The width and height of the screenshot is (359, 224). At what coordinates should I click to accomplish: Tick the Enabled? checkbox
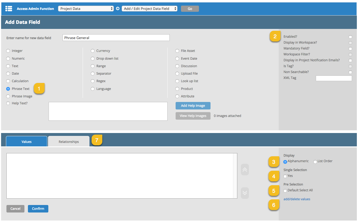pyautogui.click(x=350, y=37)
